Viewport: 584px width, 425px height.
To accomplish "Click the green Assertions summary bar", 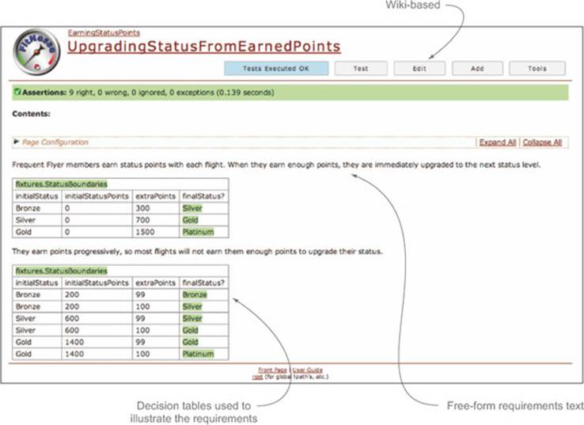I will [x=290, y=93].
